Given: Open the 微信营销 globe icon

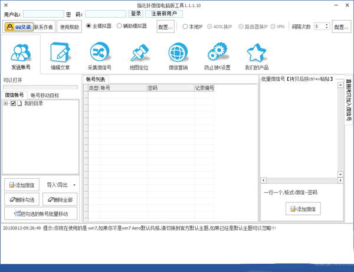Looking at the screenshot, I should click(178, 52).
